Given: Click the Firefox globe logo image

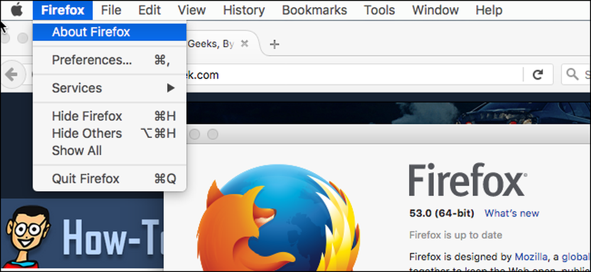Looking at the screenshot, I should (278, 218).
